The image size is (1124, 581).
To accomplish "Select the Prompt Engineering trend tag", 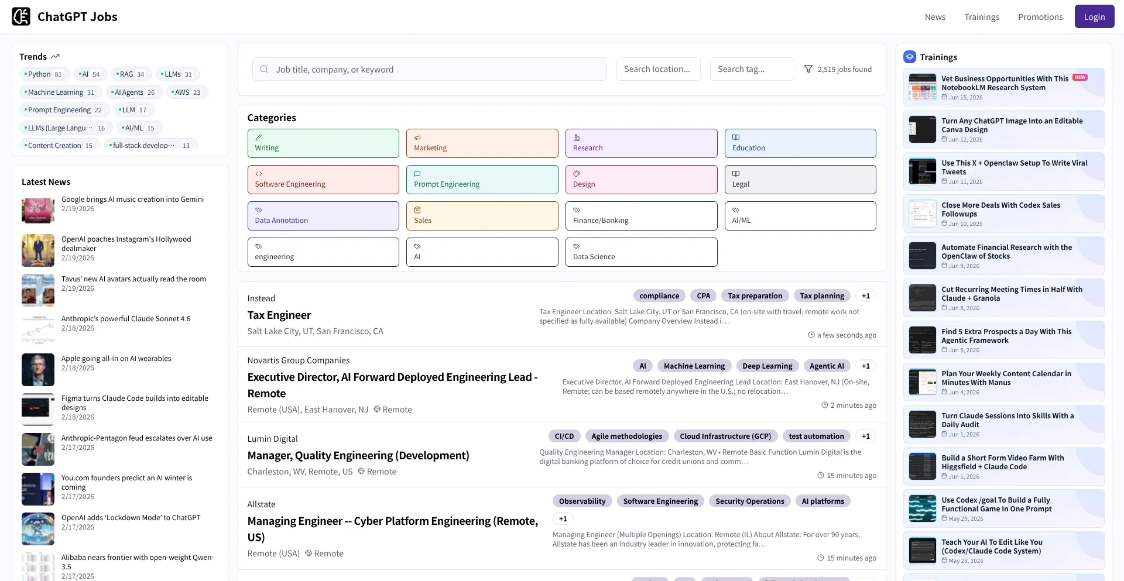I will (x=63, y=110).
